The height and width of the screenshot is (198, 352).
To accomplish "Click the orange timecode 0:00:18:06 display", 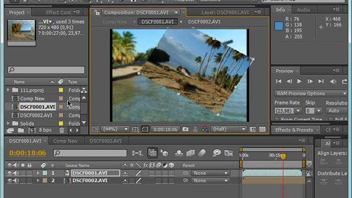I will click(28, 153).
